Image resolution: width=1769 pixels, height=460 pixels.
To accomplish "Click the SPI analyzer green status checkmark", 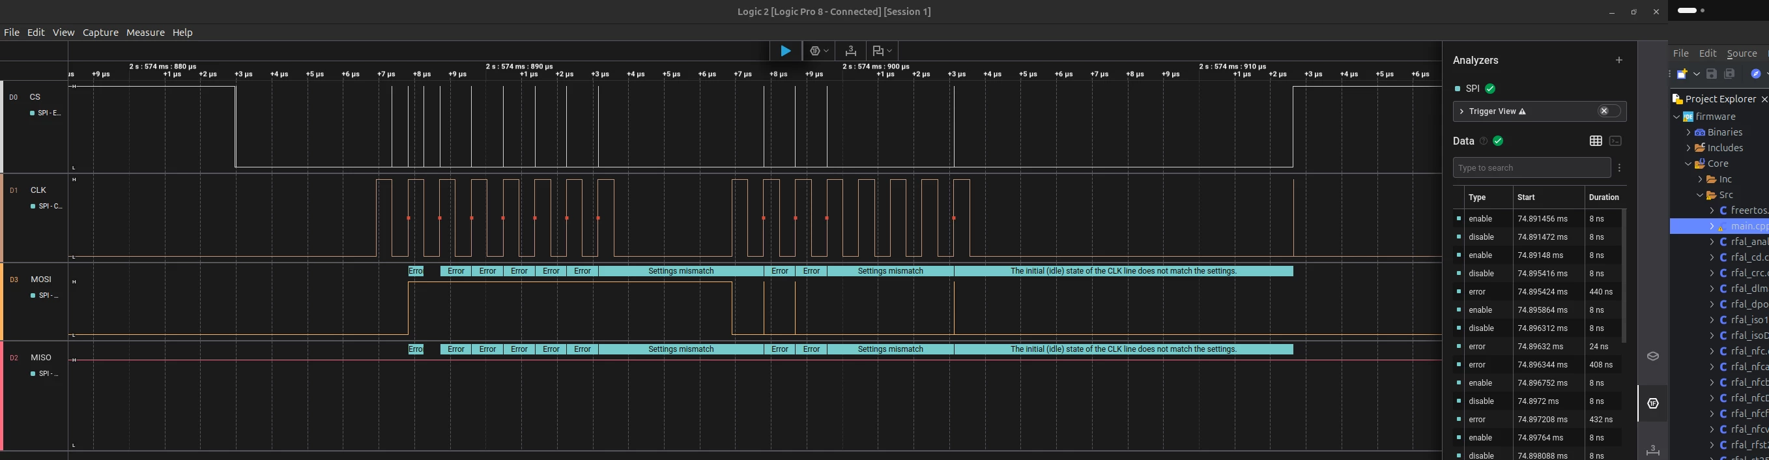I will [x=1490, y=89].
